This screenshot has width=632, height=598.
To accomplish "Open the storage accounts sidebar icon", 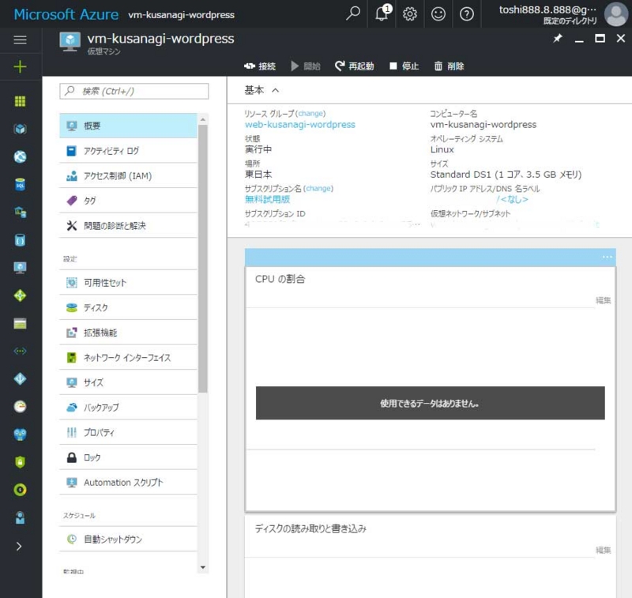I will (20, 324).
